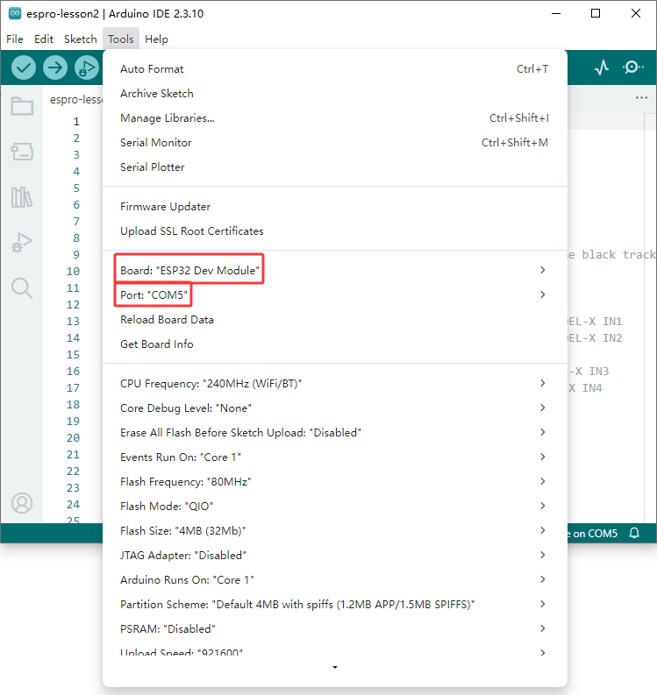Expand the Flash Size submenu

pos(335,530)
